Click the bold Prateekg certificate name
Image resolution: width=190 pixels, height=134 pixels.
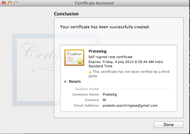tap(97, 51)
